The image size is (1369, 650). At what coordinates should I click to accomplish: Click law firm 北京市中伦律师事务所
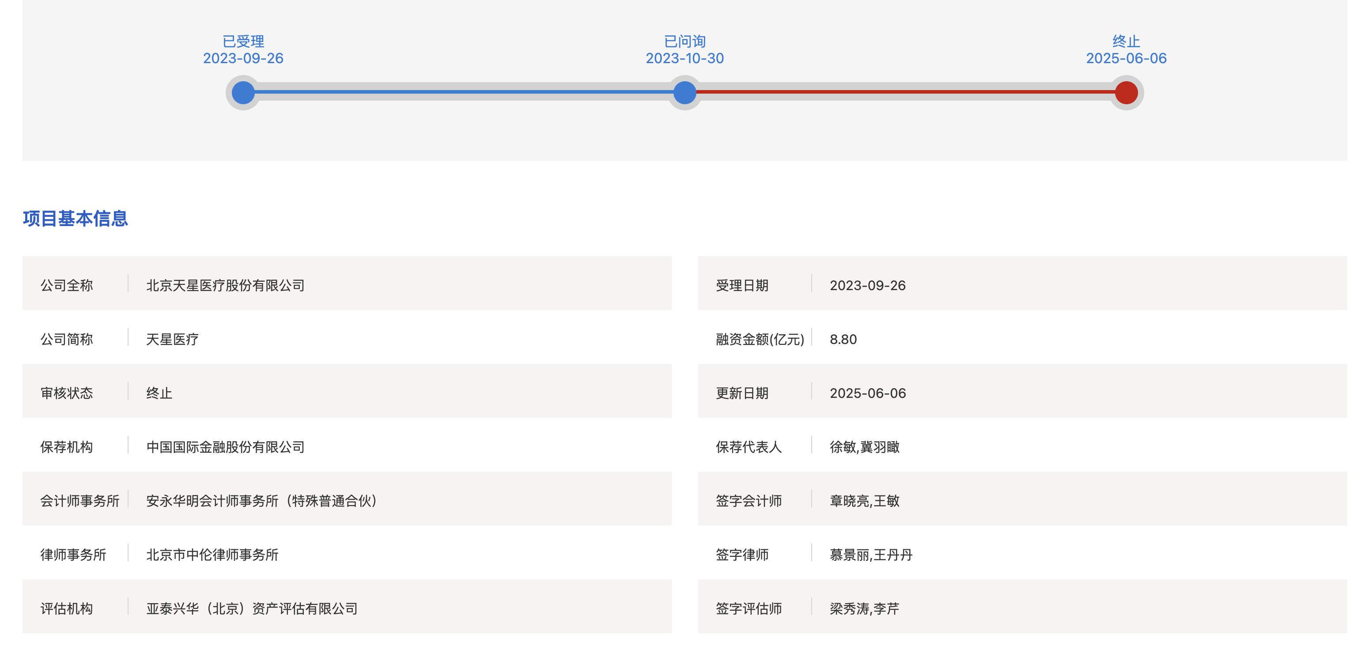(x=212, y=554)
